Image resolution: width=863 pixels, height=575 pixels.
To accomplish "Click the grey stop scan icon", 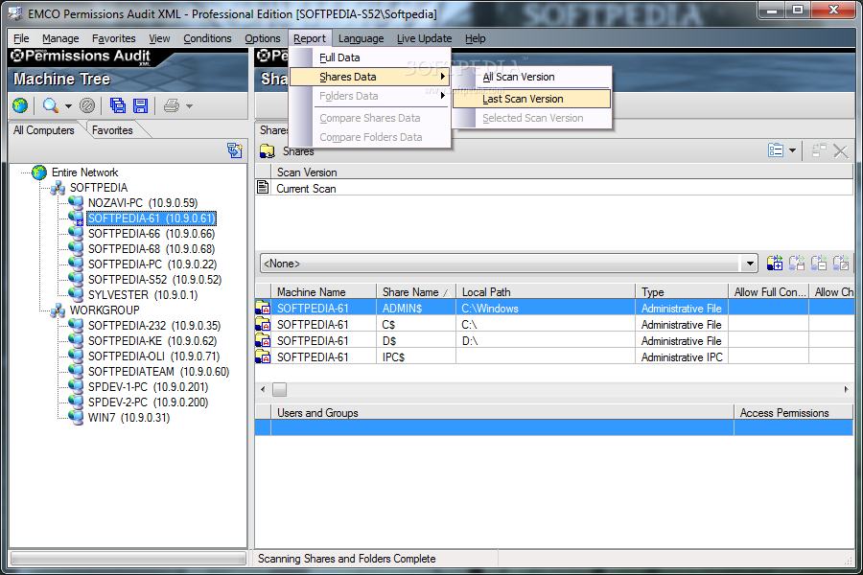I will pyautogui.click(x=87, y=105).
